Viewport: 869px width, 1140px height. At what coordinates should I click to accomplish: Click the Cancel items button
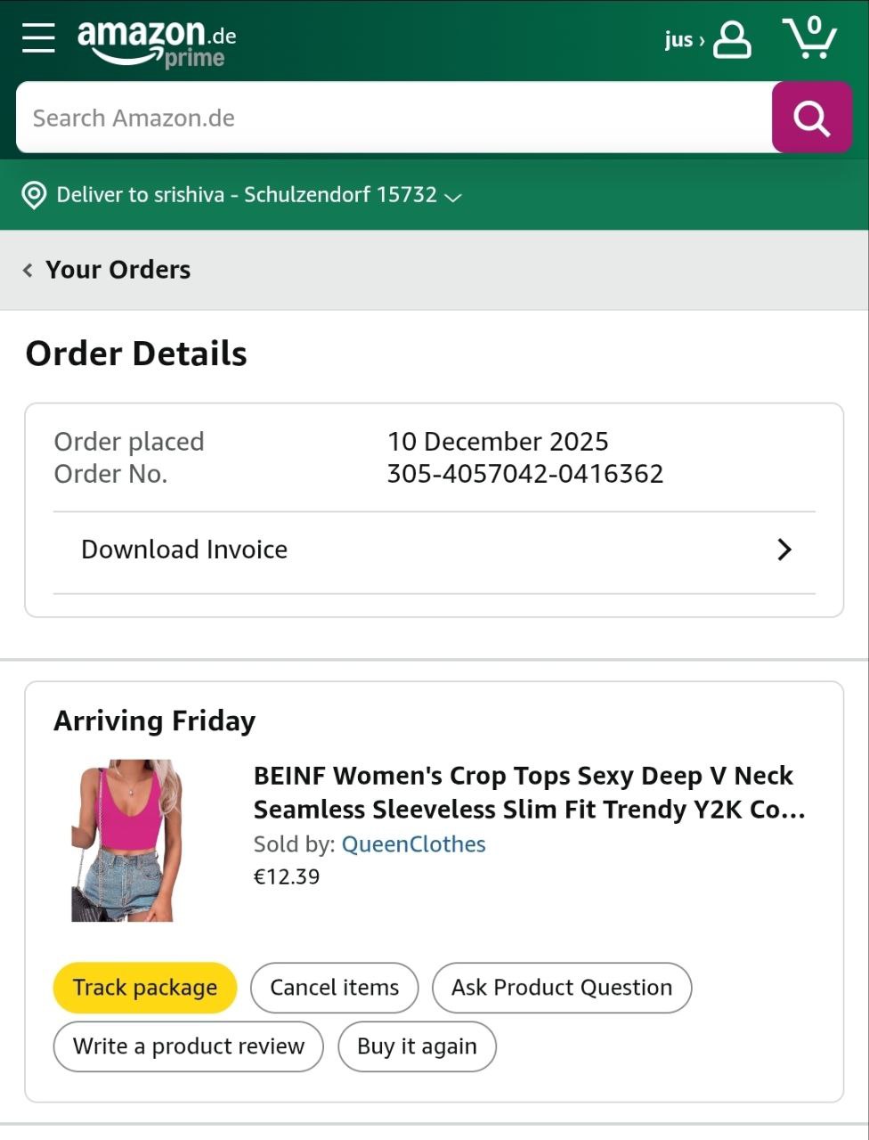coord(334,988)
